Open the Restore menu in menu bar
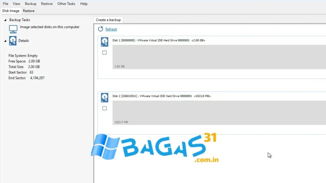Screen dimensions: 326x183 click(47, 4)
